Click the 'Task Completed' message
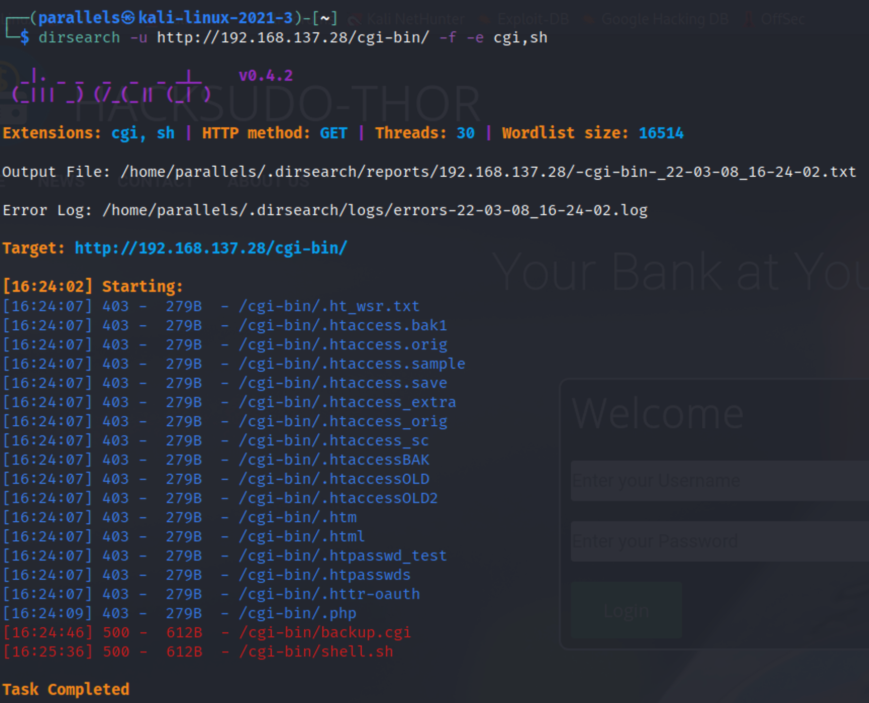Viewport: 869px width, 703px height. tap(66, 689)
